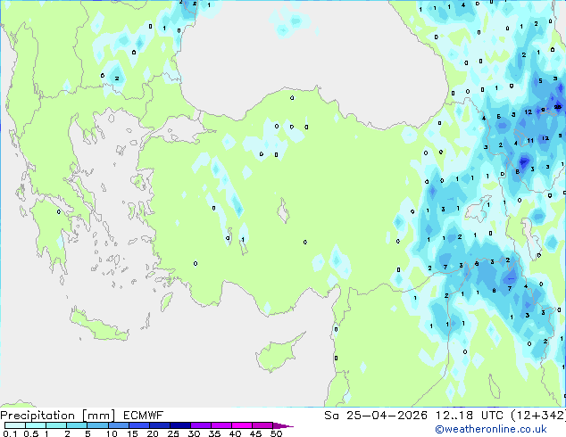Select the 10–15 mm blue legend swatch
Viewport: 566px width, 437px height.
coord(118,425)
